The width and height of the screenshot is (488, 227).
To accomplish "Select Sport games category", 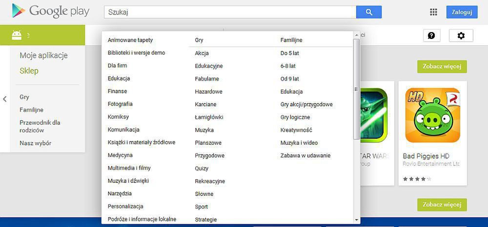I will (x=202, y=207).
